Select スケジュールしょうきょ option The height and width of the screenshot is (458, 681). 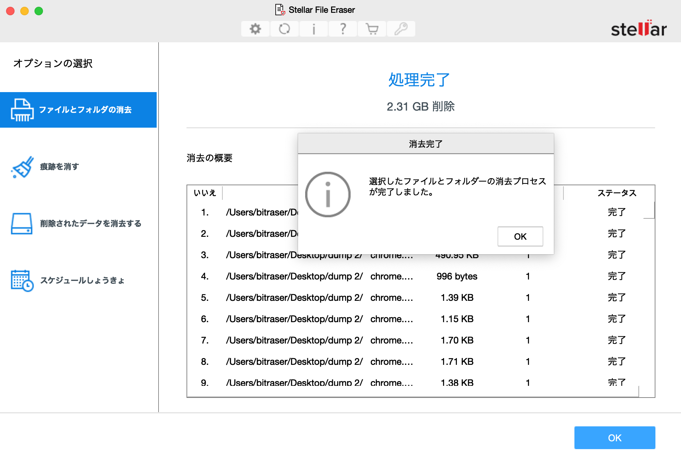(x=78, y=281)
